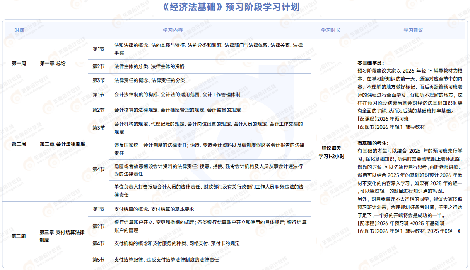Click 法律主体的分类、法律主体的资格 content cell

[x=149, y=66]
